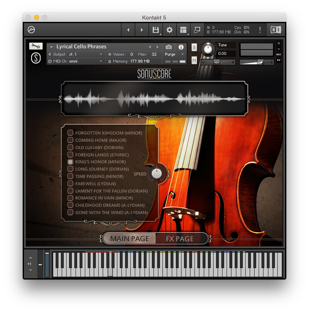This screenshot has height=312, width=309.
Task: Click the circled S Sonuscore instrument icon
Action: 36,58
